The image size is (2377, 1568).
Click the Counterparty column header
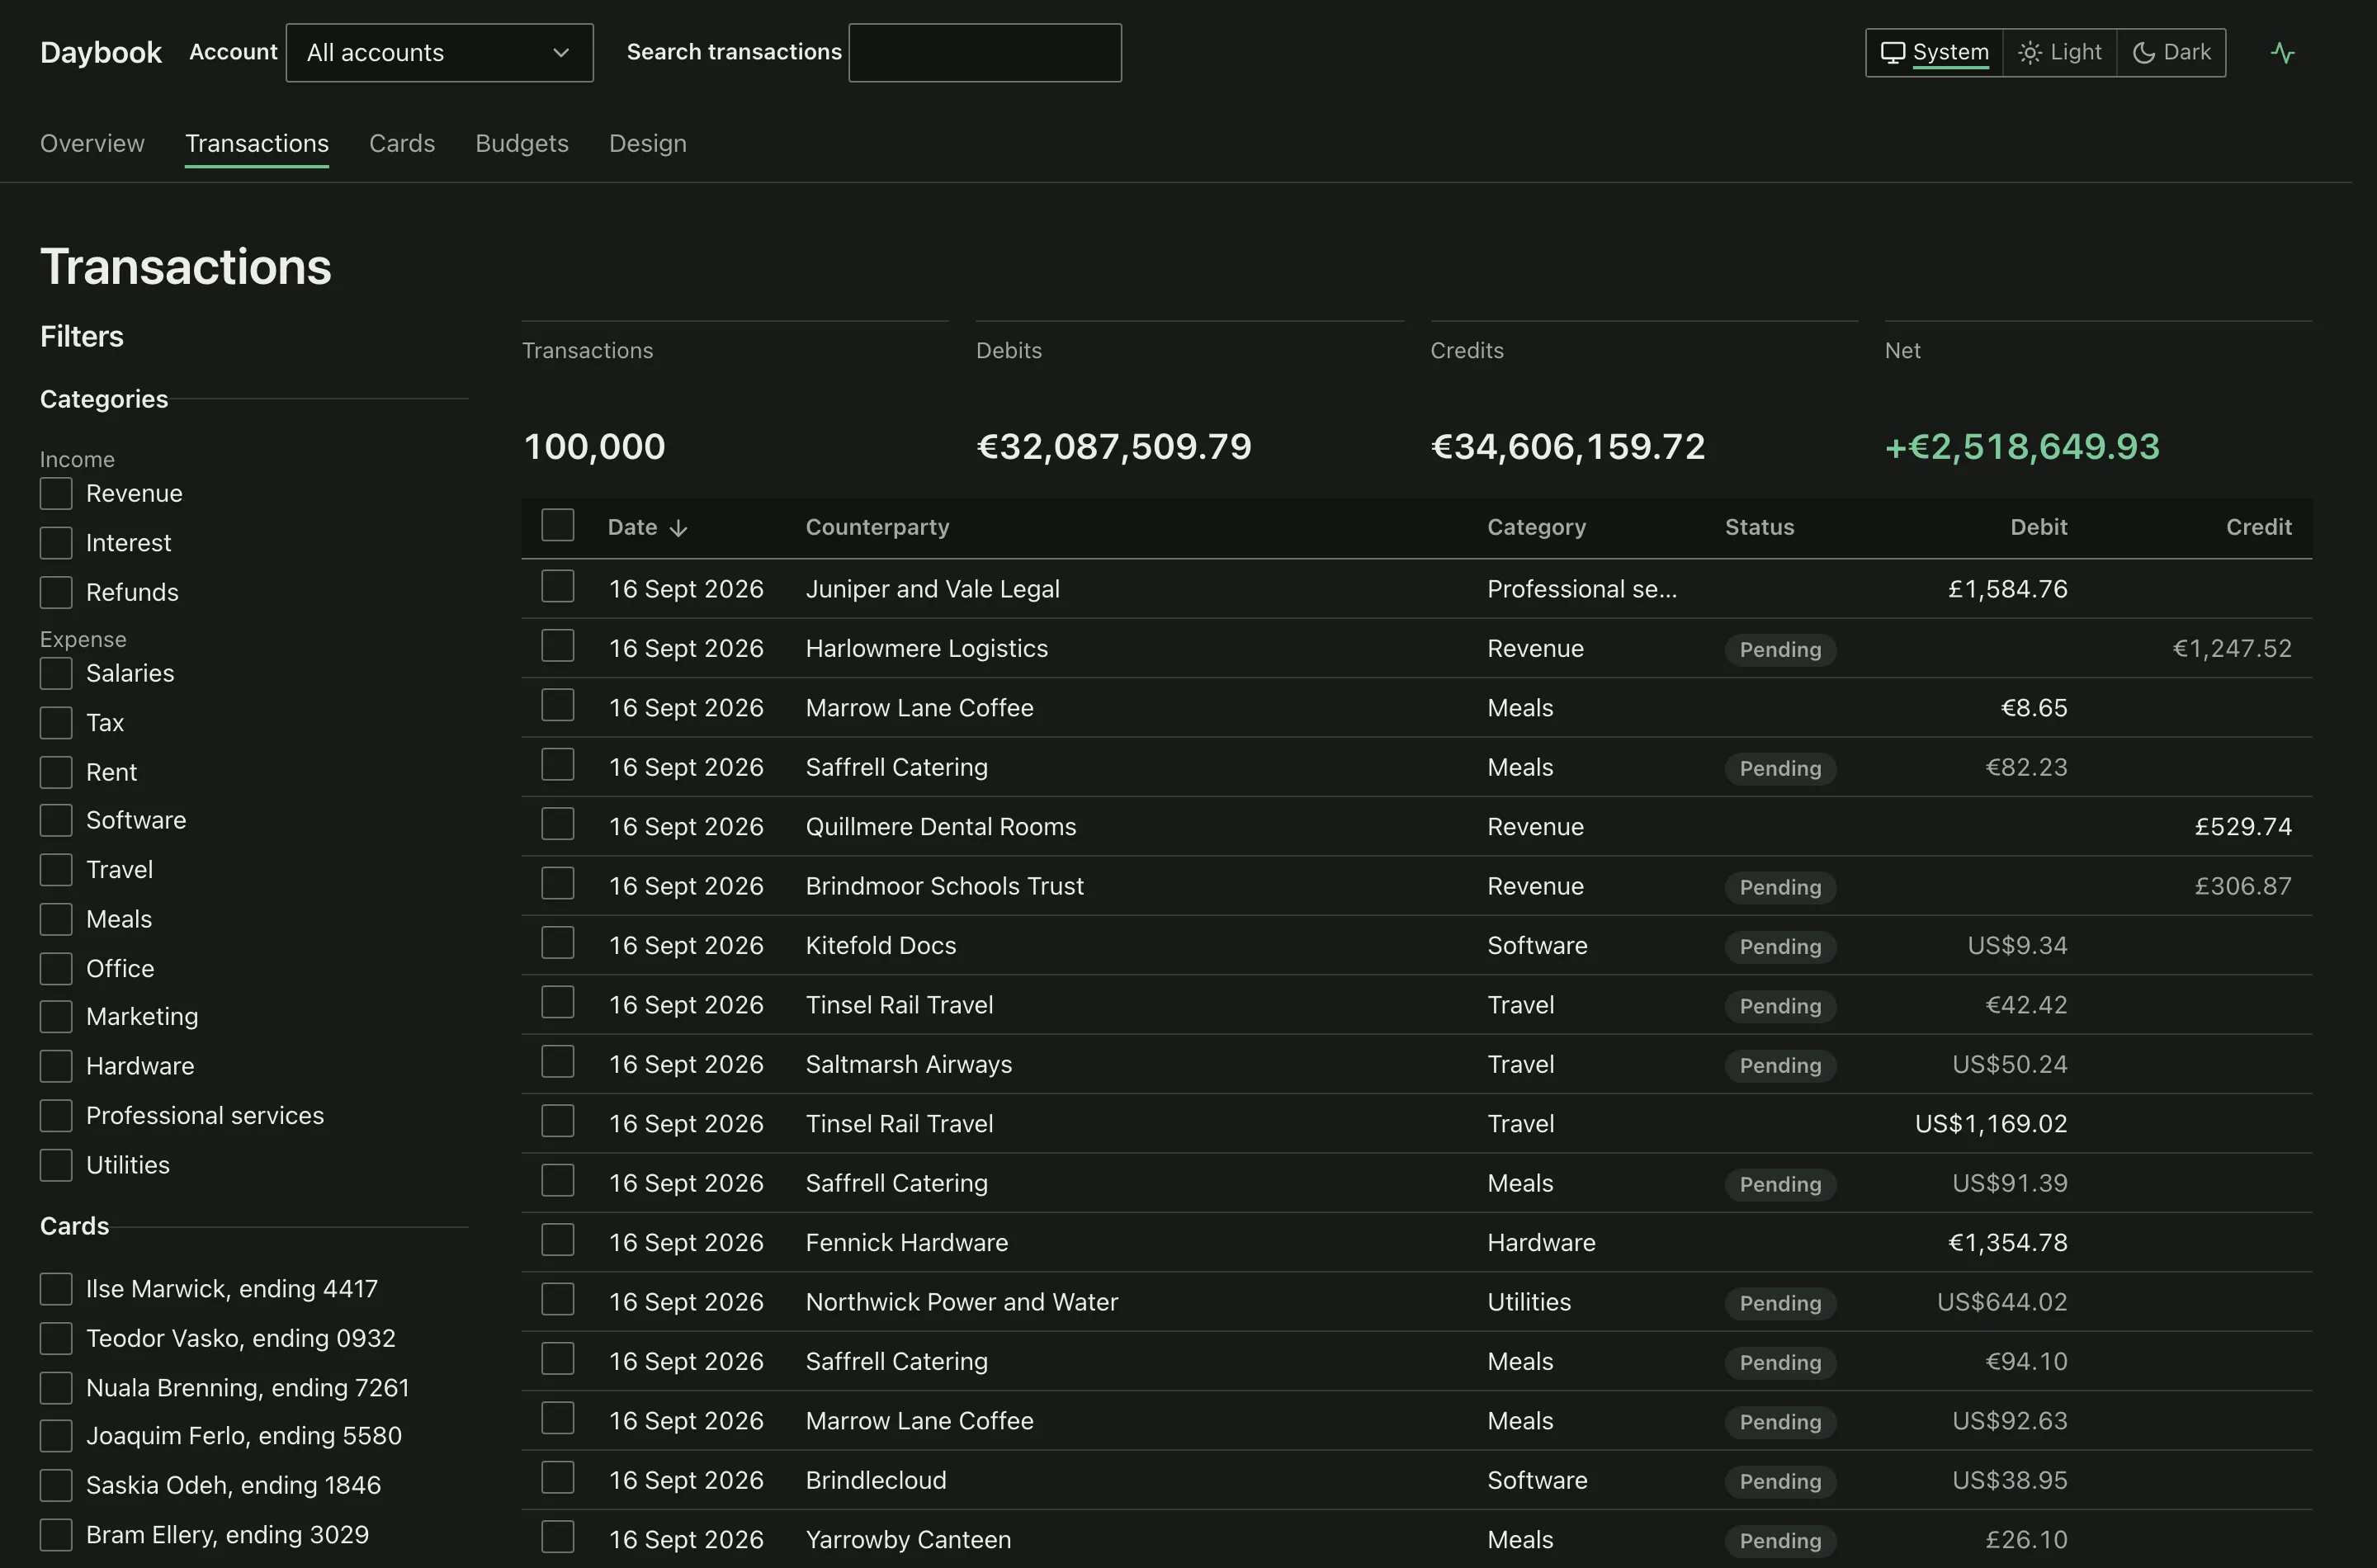pyautogui.click(x=877, y=528)
